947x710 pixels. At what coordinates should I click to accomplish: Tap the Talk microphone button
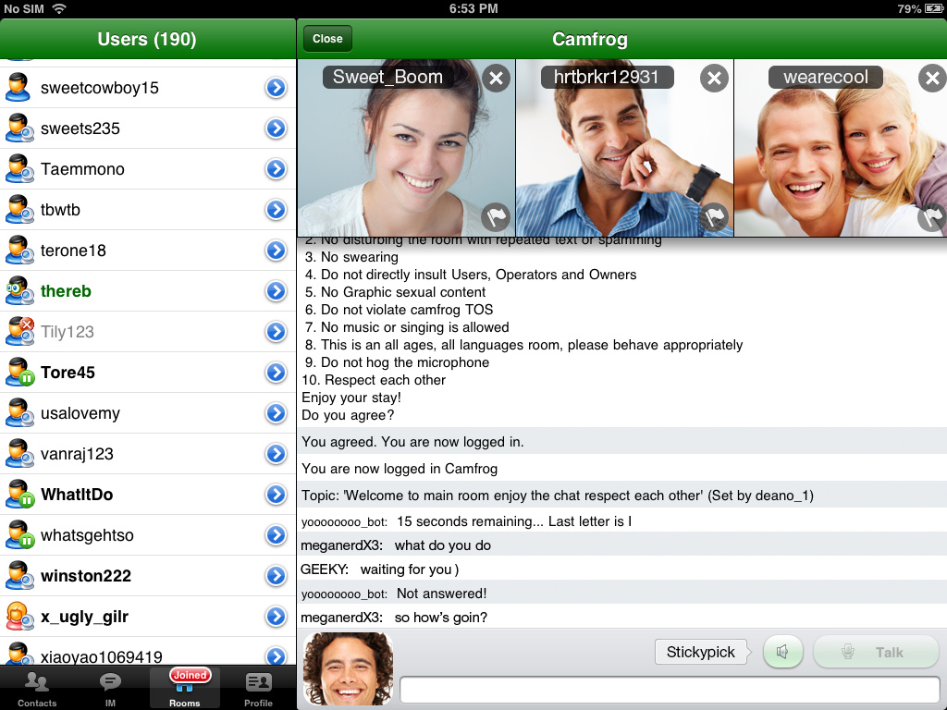pyautogui.click(x=876, y=652)
